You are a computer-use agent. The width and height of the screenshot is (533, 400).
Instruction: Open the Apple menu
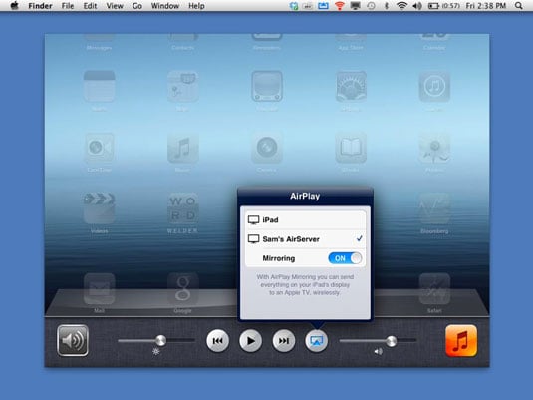(14, 5)
